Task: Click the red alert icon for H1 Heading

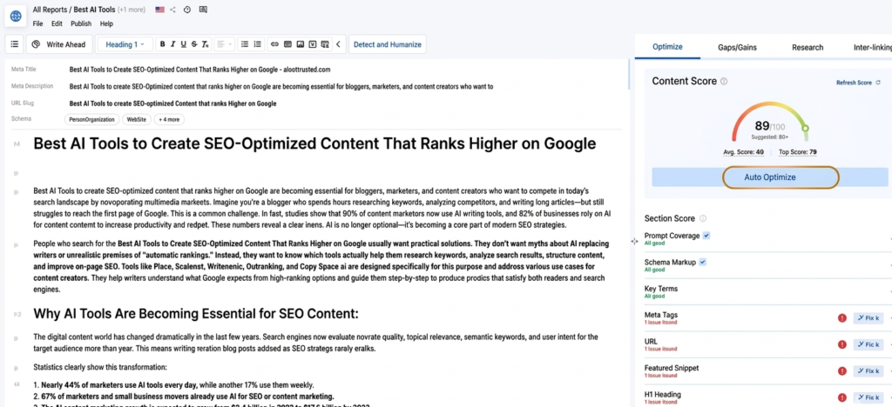Action: click(842, 398)
